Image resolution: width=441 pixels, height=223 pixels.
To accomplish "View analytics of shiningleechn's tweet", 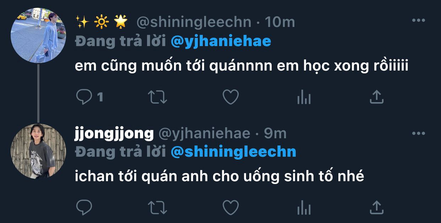I will (x=304, y=97).
